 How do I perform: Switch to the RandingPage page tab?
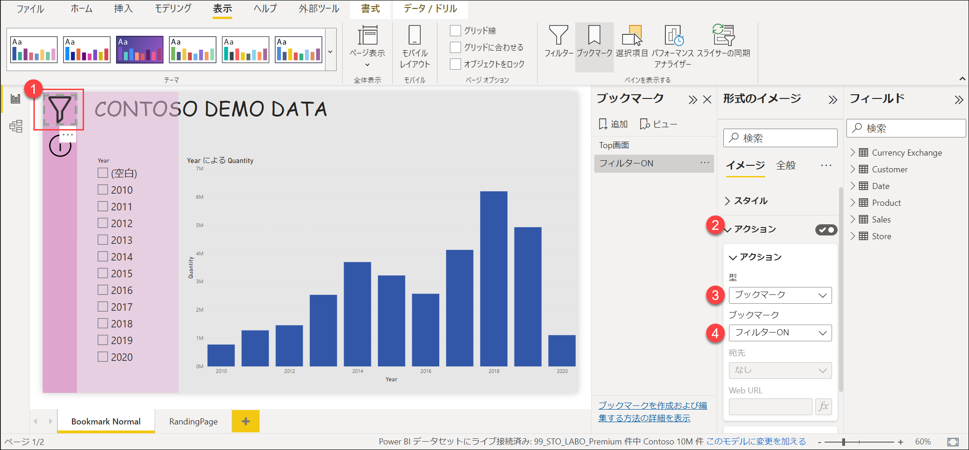pos(193,421)
